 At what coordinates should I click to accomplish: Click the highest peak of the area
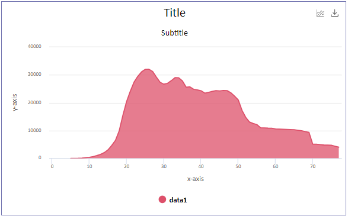point(148,69)
